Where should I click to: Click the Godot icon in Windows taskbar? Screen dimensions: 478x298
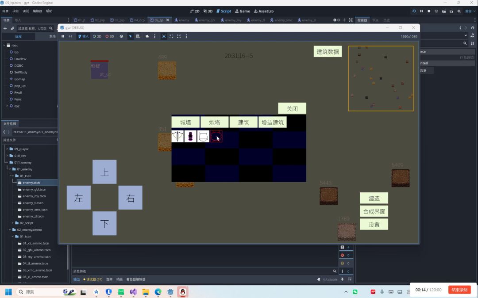point(170,292)
